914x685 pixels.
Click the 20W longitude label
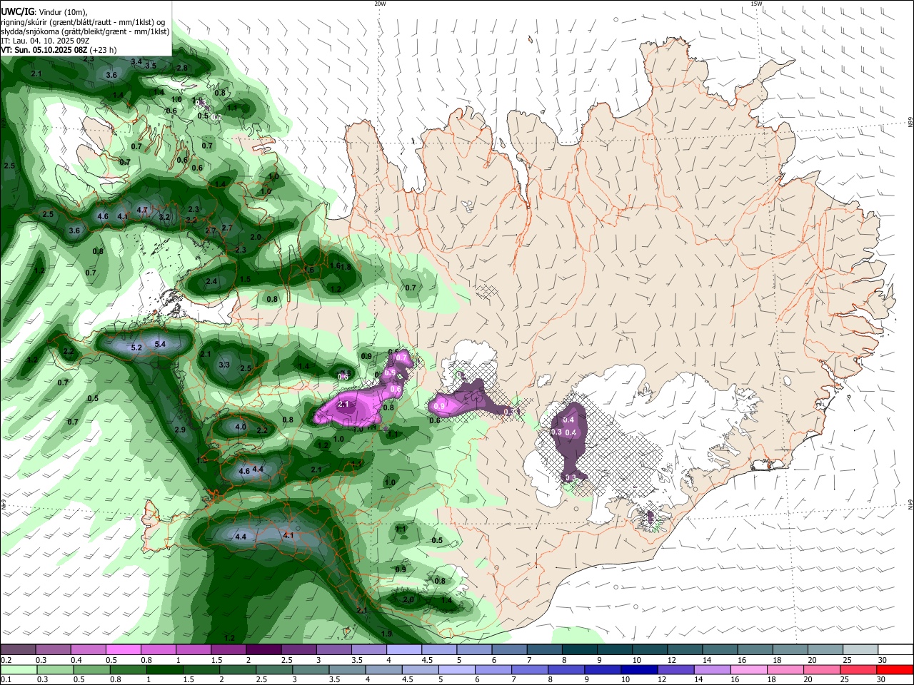[380, 4]
